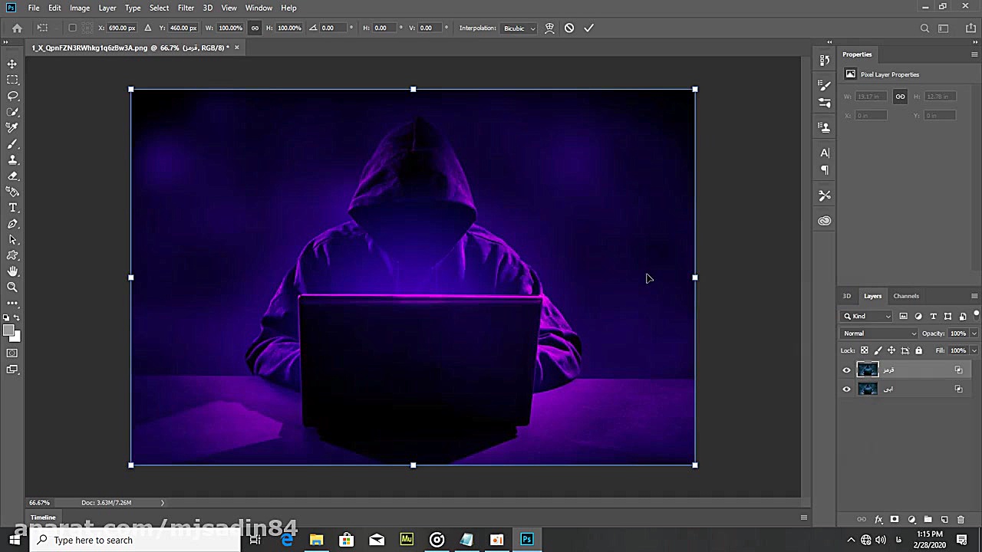Click the foreground color swatch
982x552 pixels.
(8, 330)
